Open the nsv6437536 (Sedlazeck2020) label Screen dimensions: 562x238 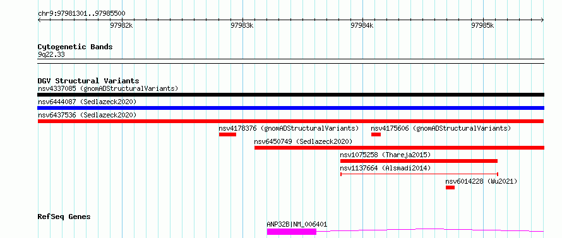click(x=87, y=115)
